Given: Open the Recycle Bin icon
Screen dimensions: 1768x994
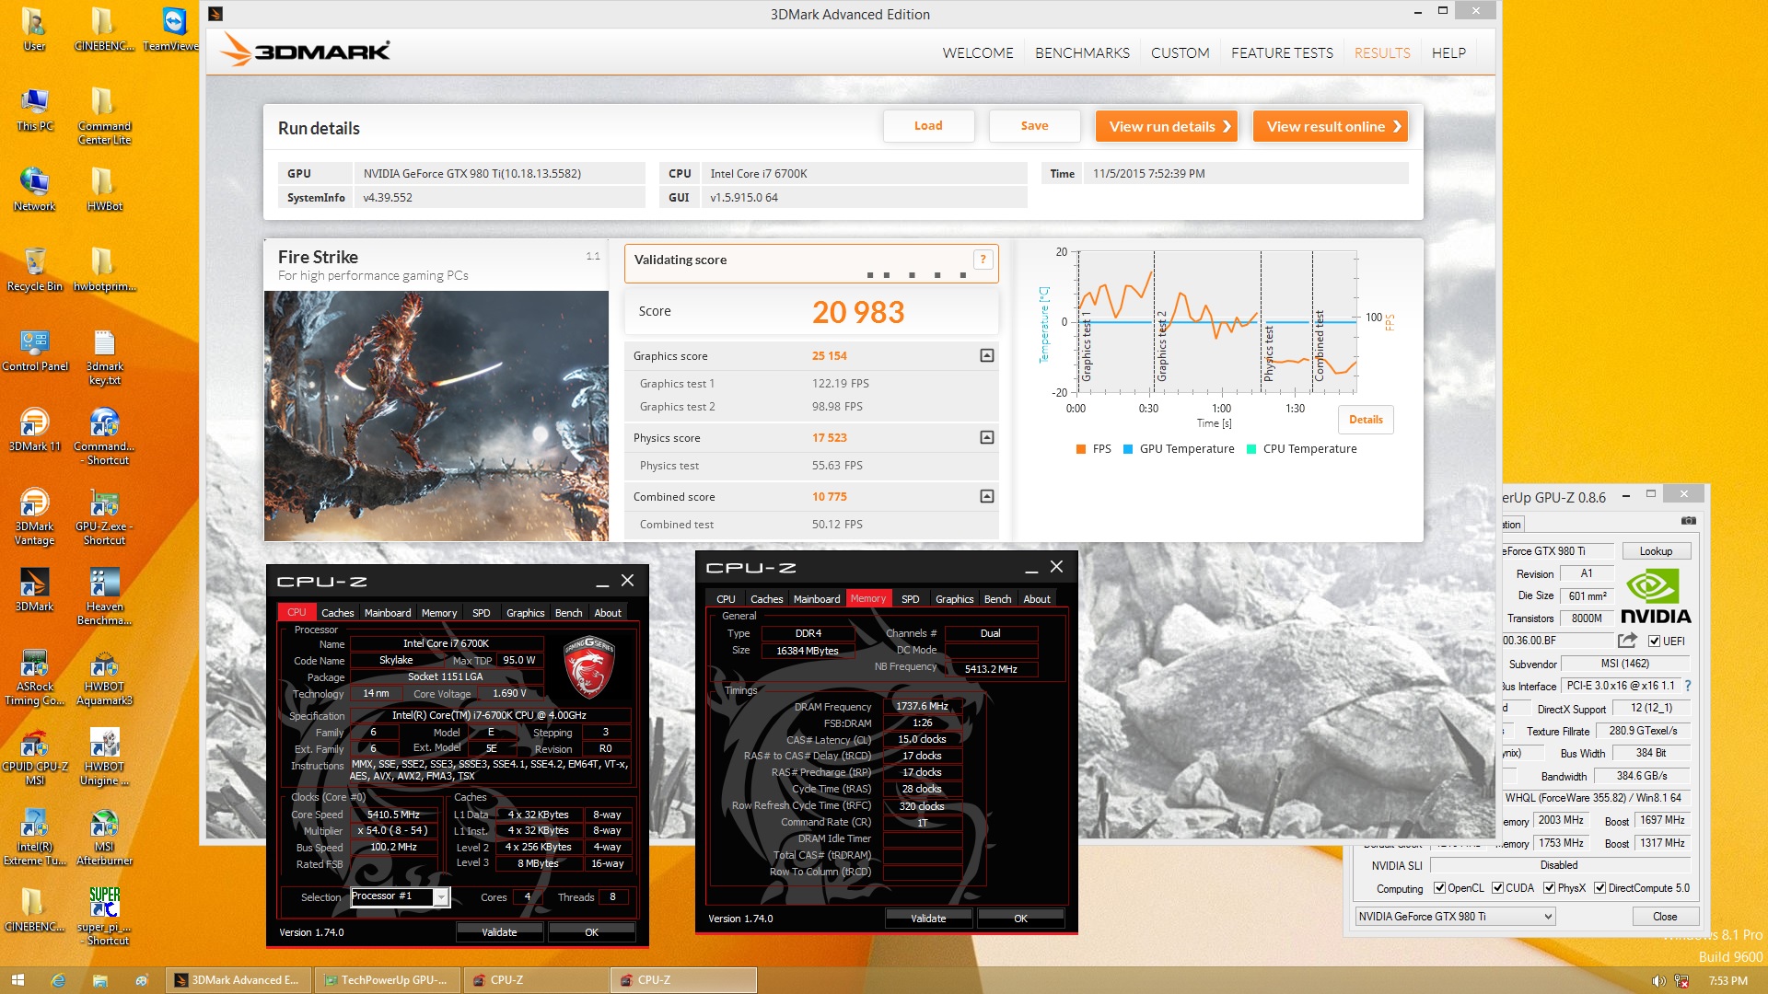Looking at the screenshot, I should 34,269.
